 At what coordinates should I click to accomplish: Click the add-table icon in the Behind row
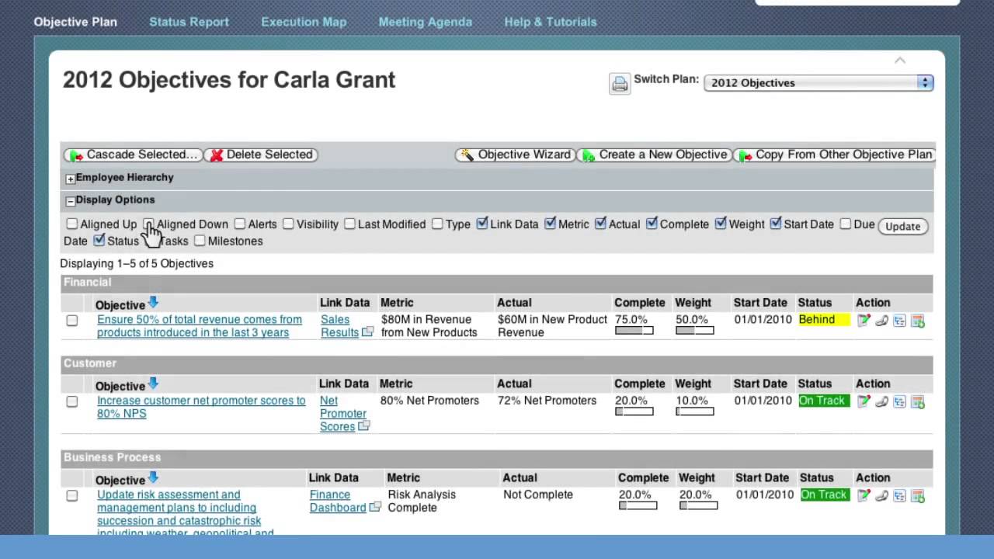click(x=917, y=321)
